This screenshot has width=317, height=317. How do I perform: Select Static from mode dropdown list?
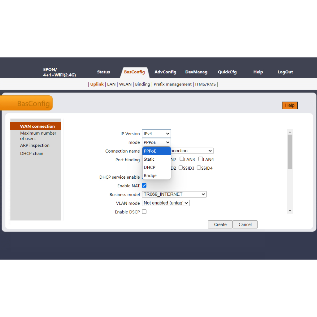coord(149,159)
